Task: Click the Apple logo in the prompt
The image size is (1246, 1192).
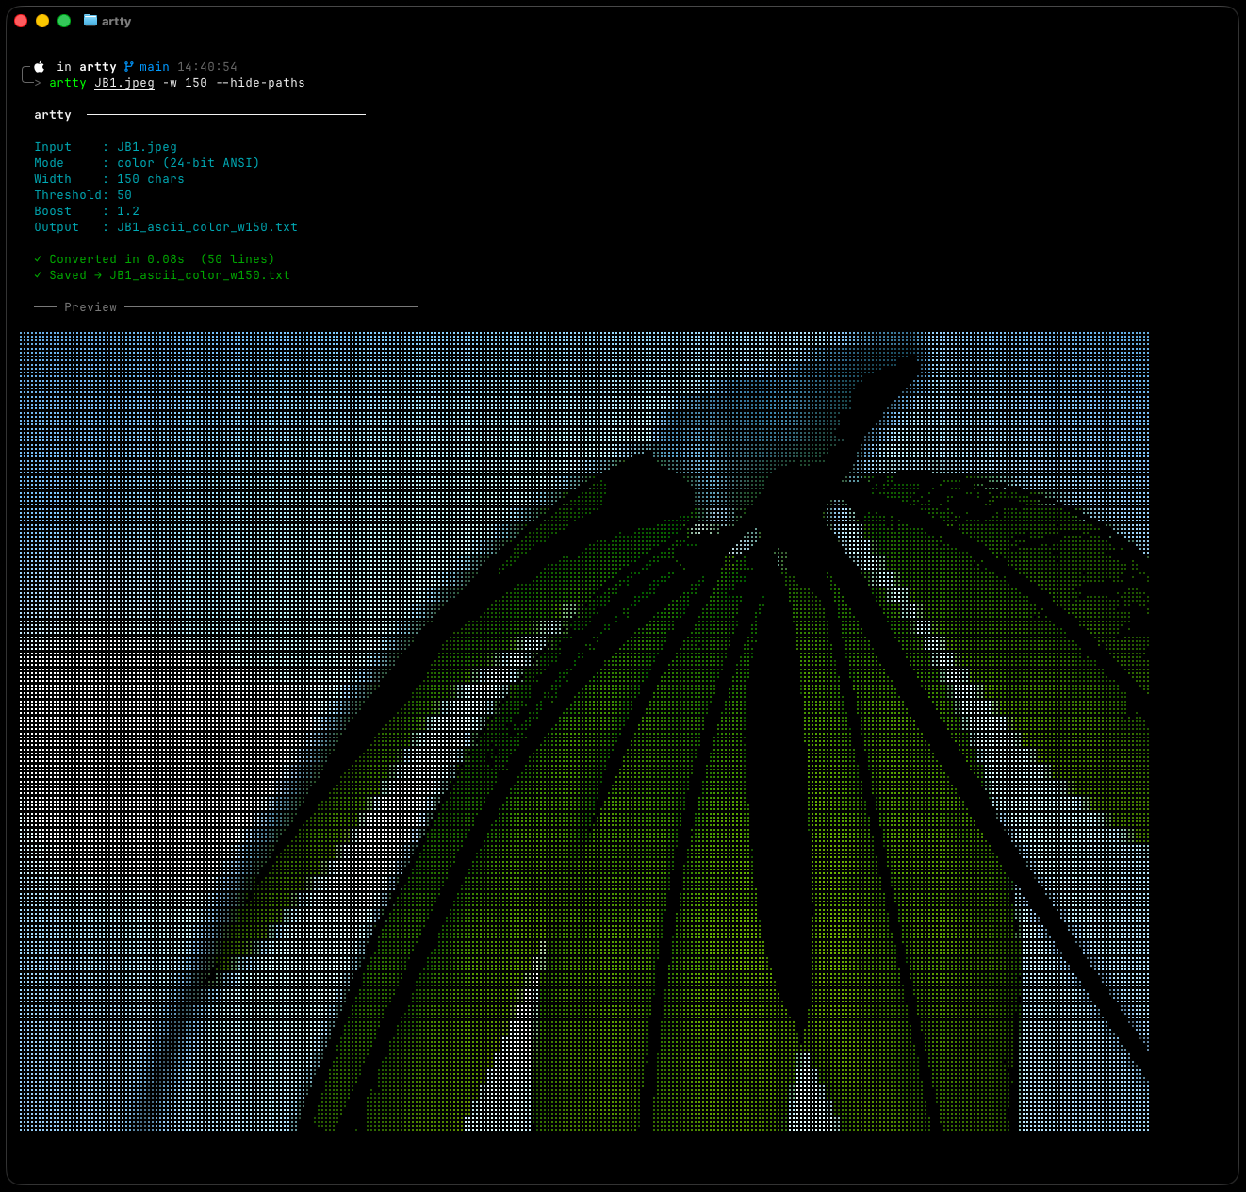Action: point(40,67)
